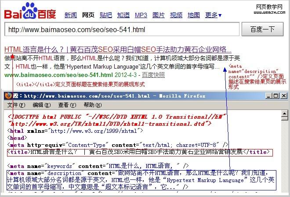Switch to 视频 (Video) search

point(176,15)
